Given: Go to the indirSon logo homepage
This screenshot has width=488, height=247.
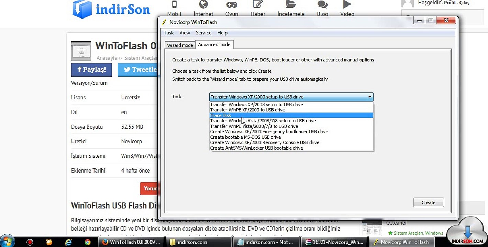Looking at the screenshot, I should pos(111,9).
